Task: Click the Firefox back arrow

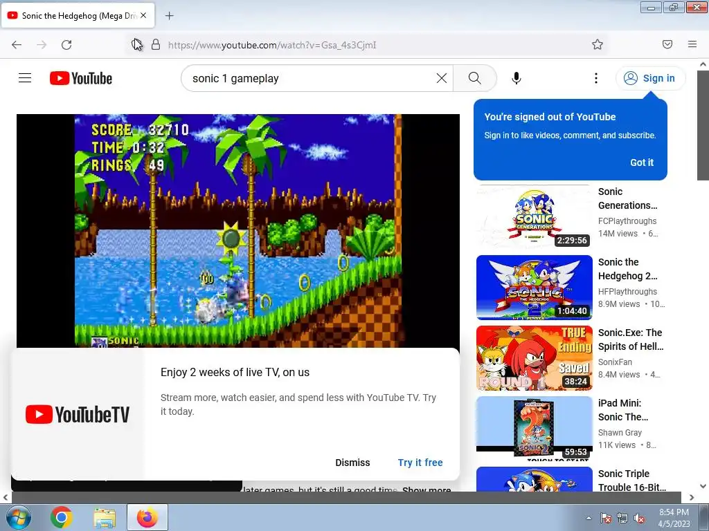Action: point(17,45)
